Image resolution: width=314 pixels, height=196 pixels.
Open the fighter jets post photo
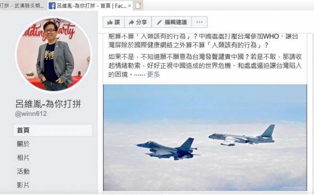click(205, 138)
